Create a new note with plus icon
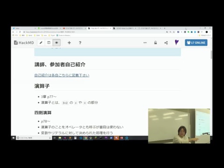The width and height of the screenshot is (224, 168). point(69,42)
